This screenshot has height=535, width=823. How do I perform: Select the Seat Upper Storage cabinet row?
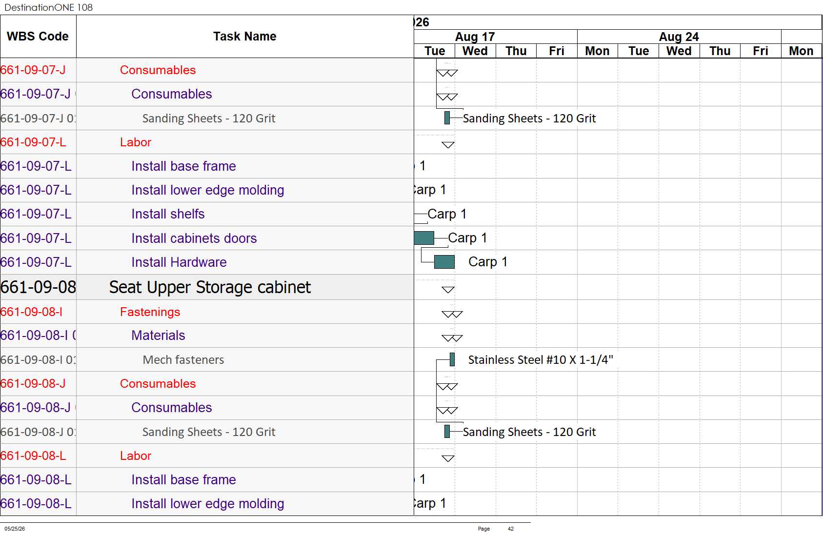coord(207,287)
